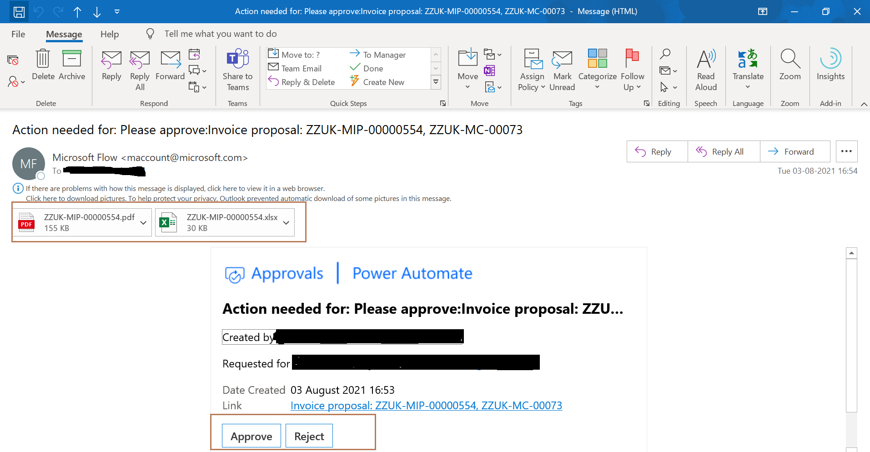Click Forward in the ribbon
The image size is (870, 452).
[170, 66]
